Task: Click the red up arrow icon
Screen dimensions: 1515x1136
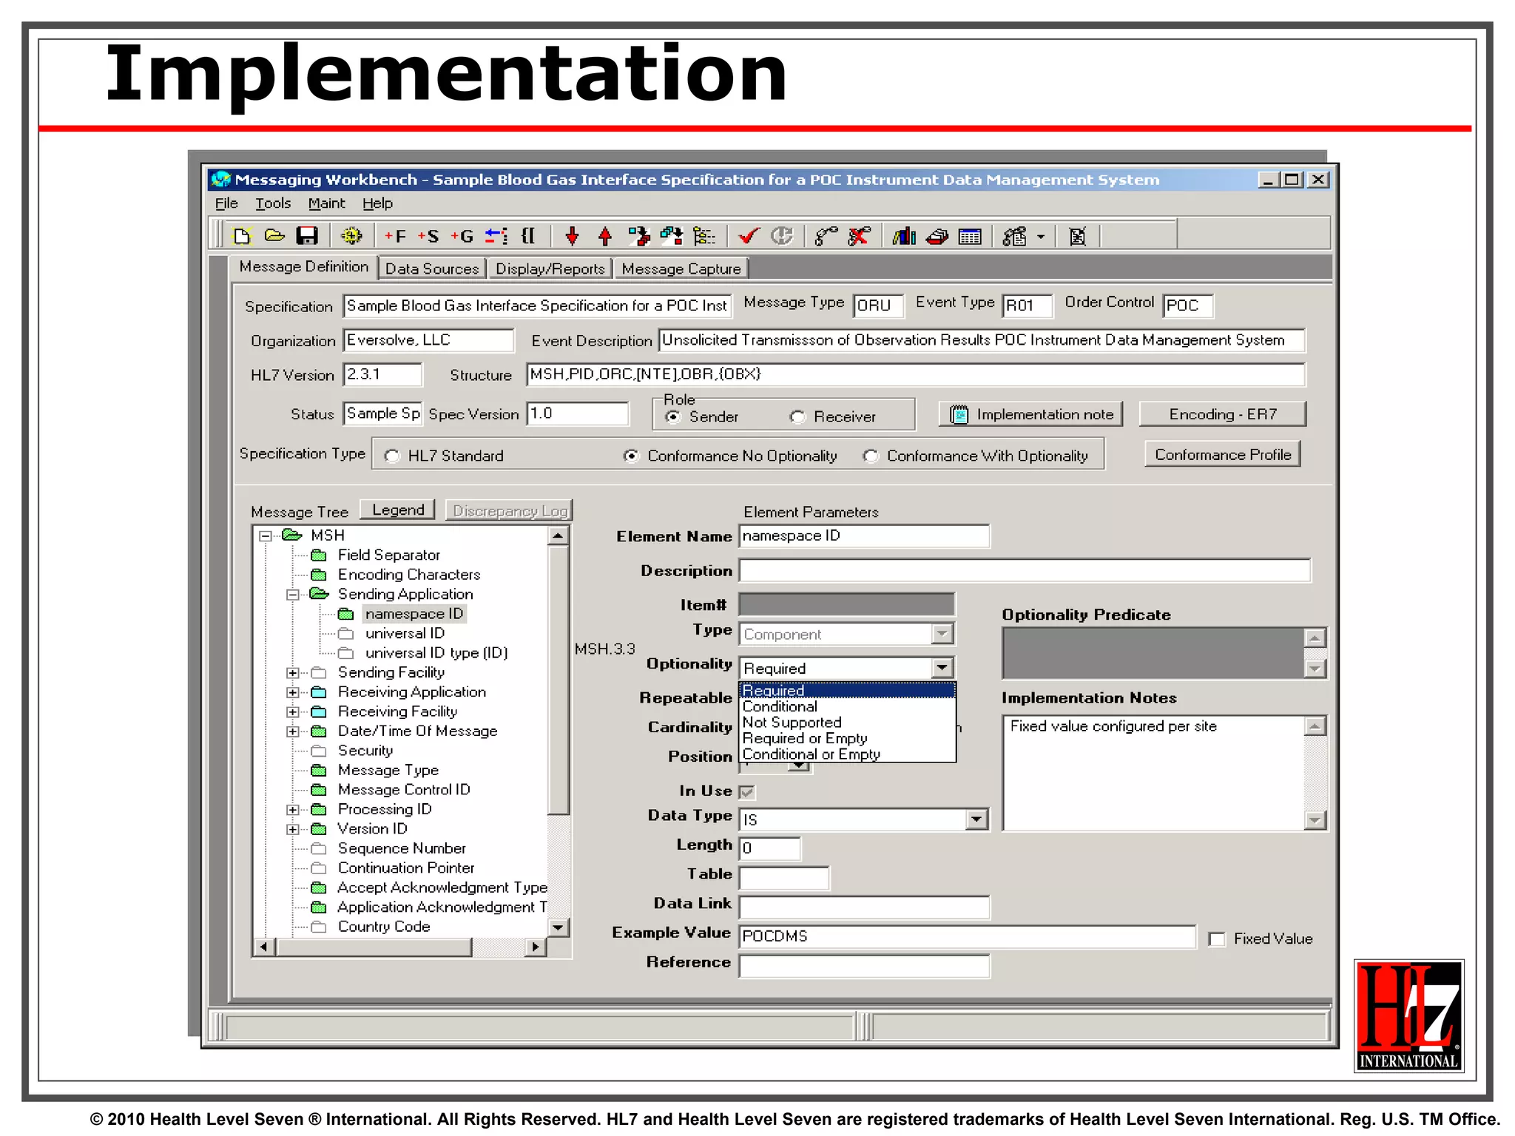Action: tap(605, 236)
